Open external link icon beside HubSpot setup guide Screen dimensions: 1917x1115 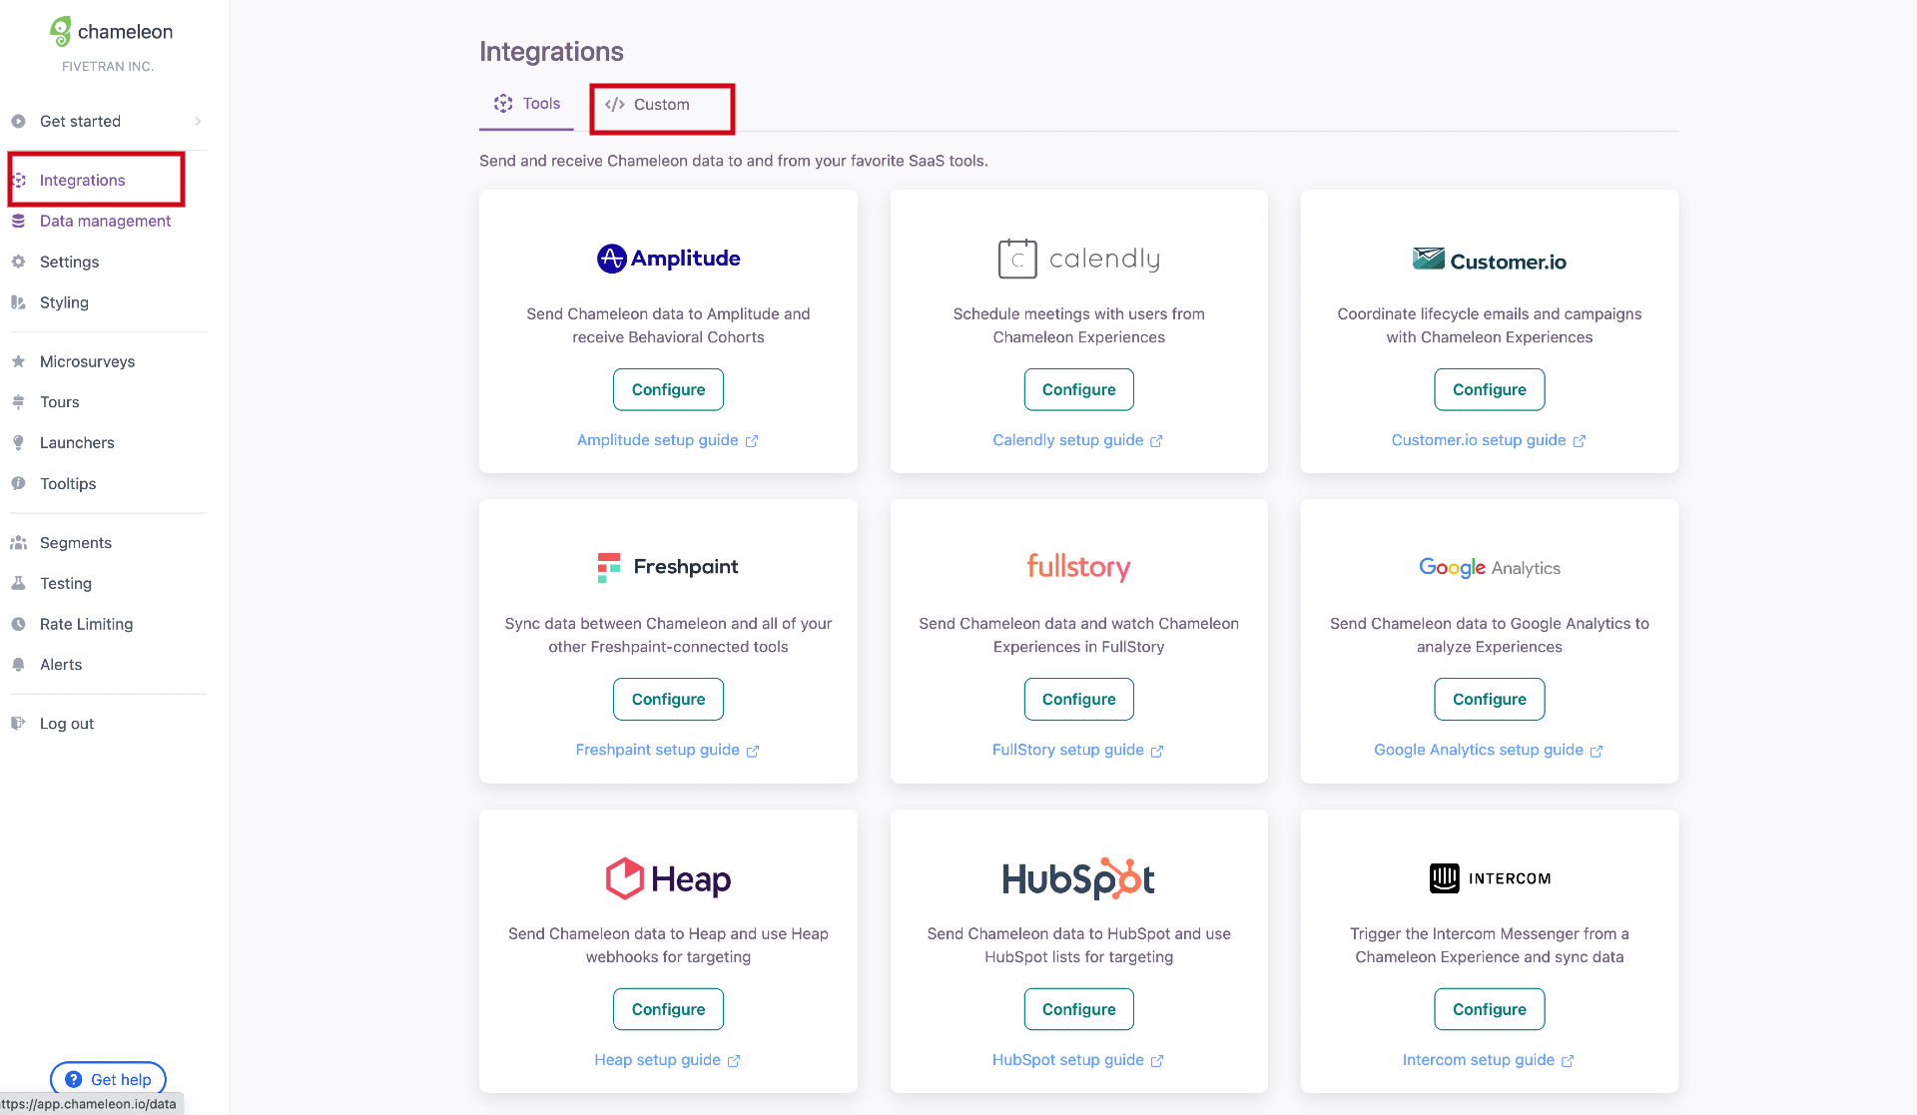[x=1157, y=1061]
